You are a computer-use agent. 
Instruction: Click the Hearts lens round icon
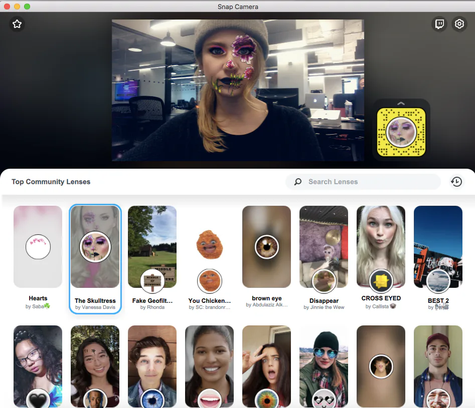pos(38,247)
